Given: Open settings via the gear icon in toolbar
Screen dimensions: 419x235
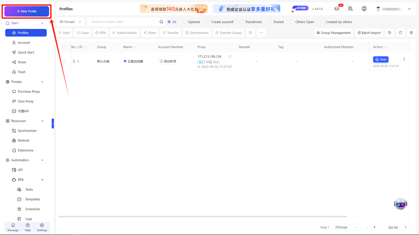Looking at the screenshot, I should coord(411,33).
